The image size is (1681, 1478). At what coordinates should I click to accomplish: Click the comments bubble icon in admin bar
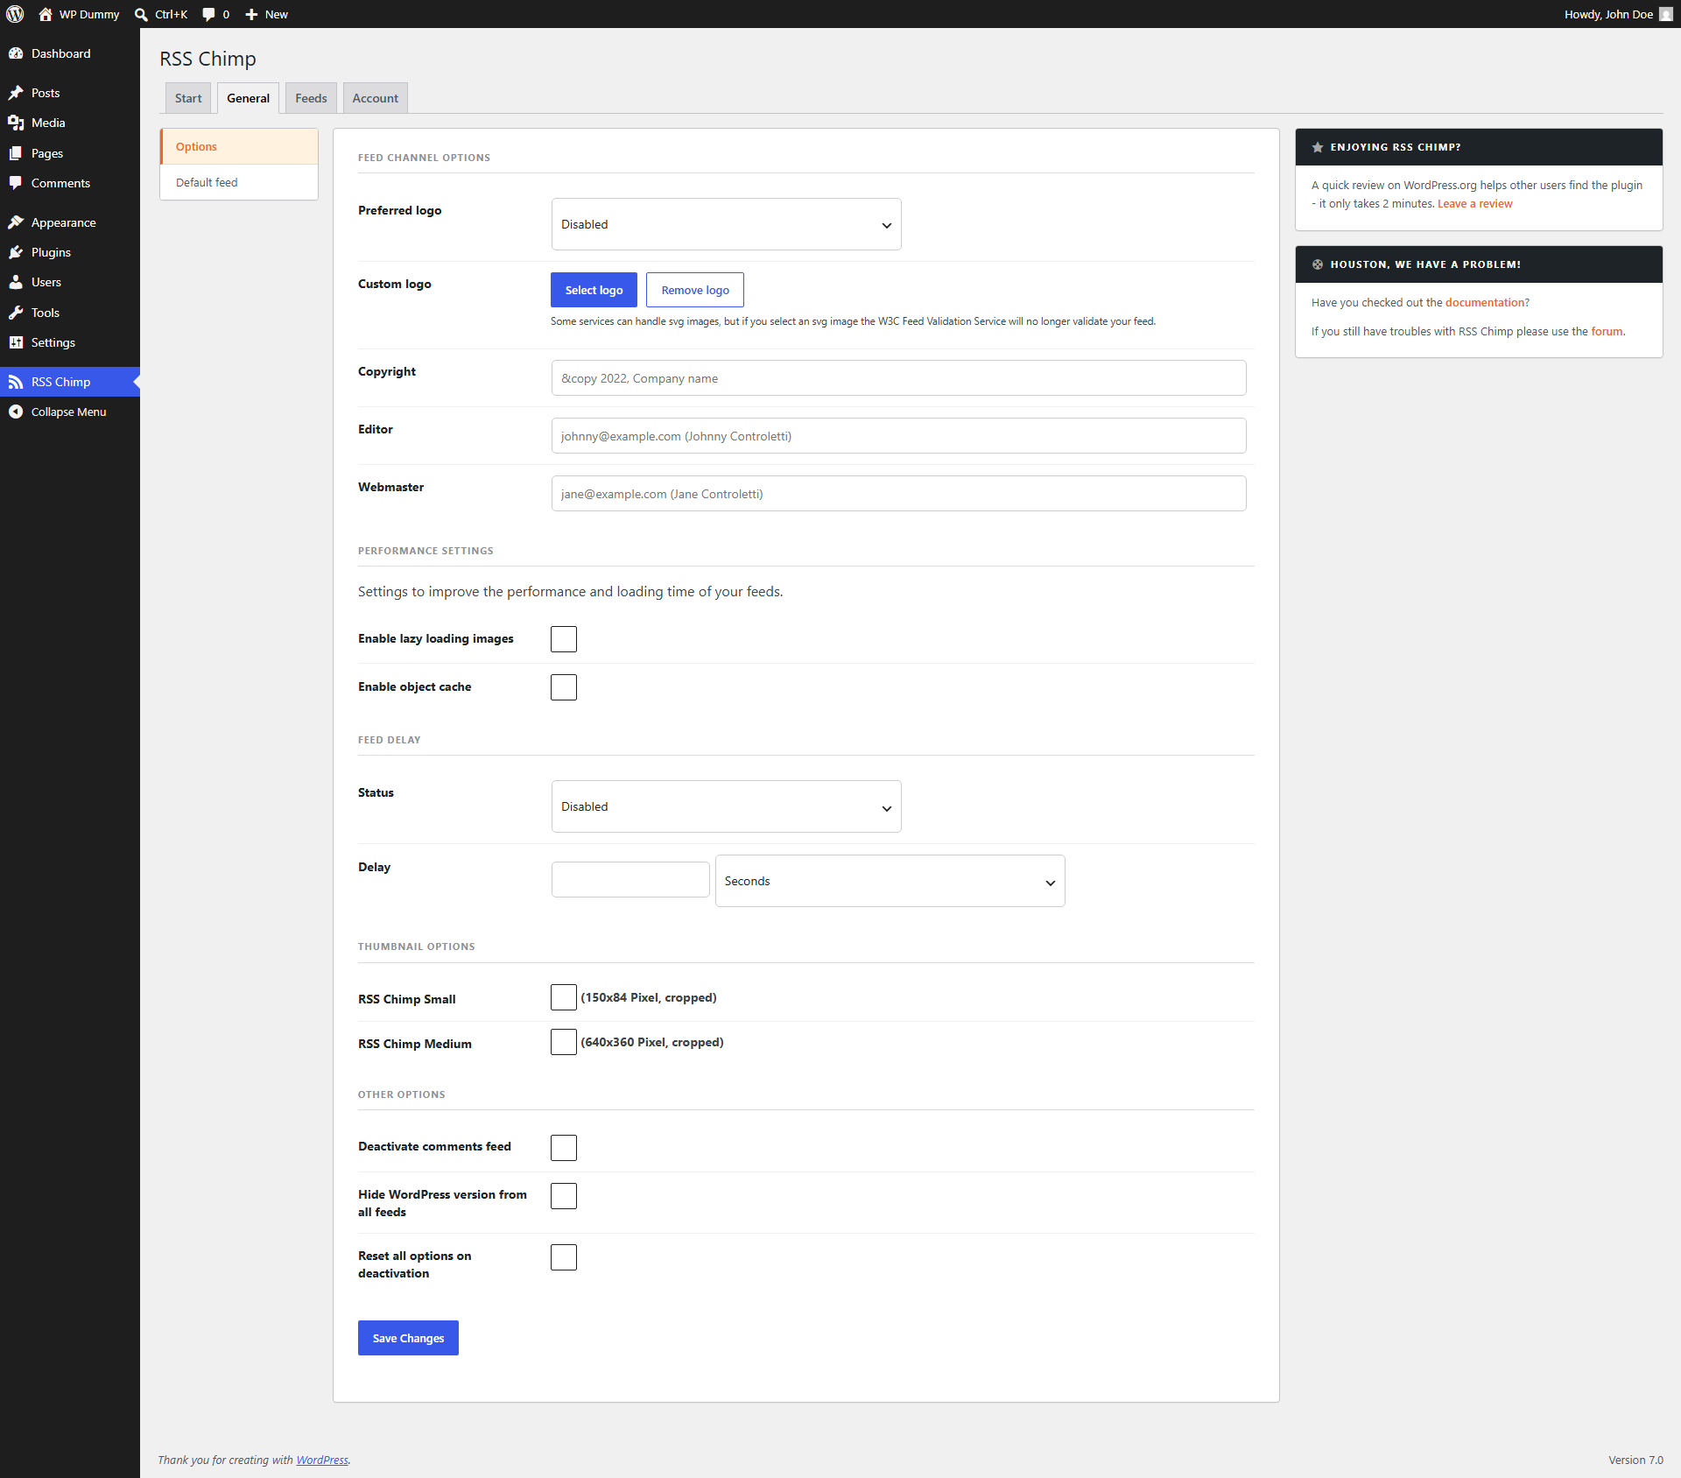pyautogui.click(x=208, y=14)
